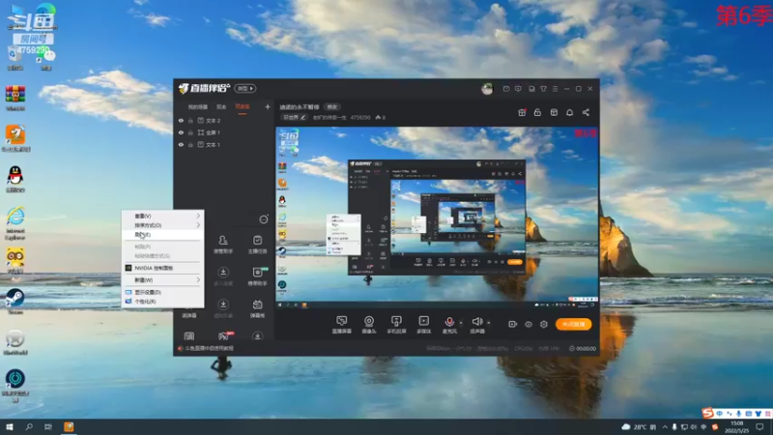
Task: Open the recording icon in bottom bar
Action: pyautogui.click(x=513, y=324)
